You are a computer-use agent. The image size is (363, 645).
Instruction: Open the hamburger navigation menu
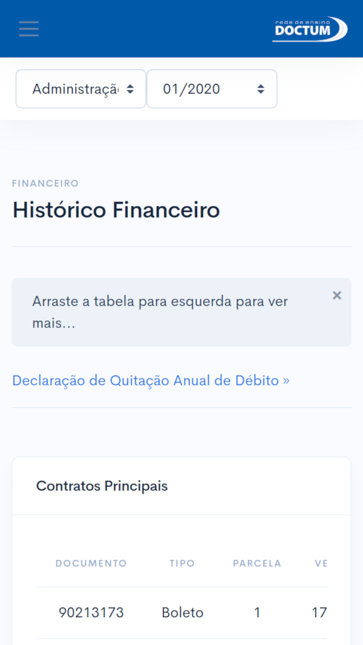[x=29, y=29]
